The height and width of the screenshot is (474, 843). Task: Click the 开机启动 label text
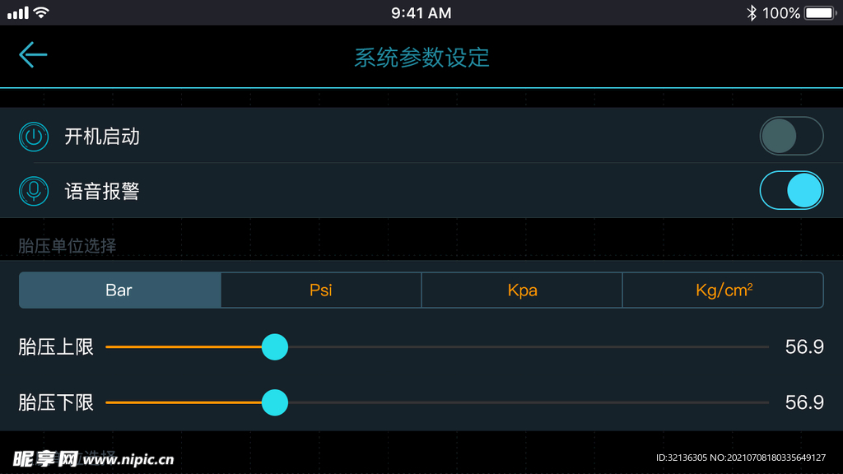(102, 137)
